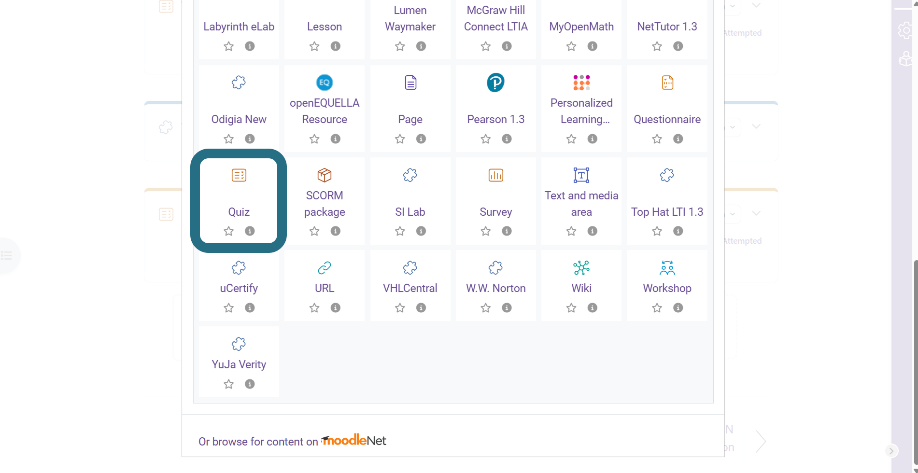This screenshot has height=473, width=918.
Task: Favourite the Questionnaire activity
Action: (x=657, y=139)
